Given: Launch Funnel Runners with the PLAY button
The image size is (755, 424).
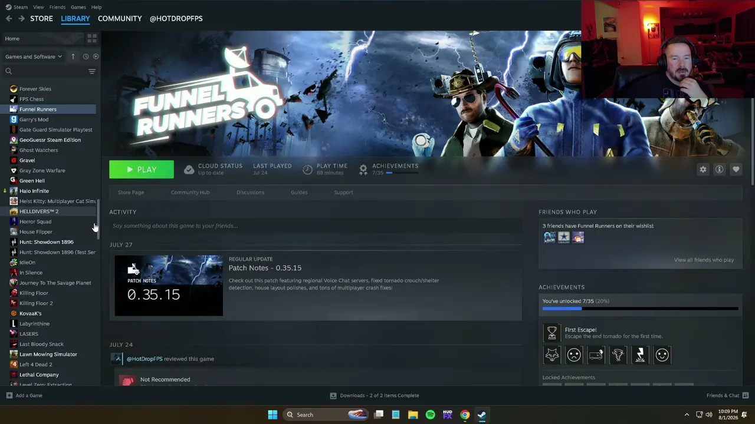Looking at the screenshot, I should [142, 170].
